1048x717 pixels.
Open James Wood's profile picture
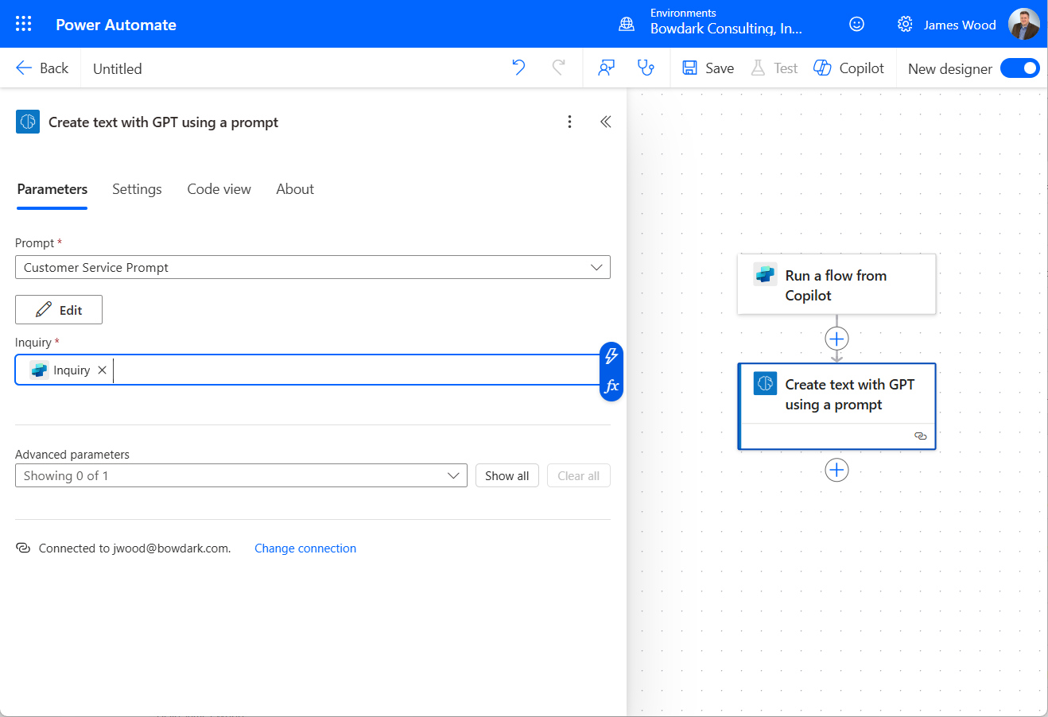click(x=1024, y=24)
